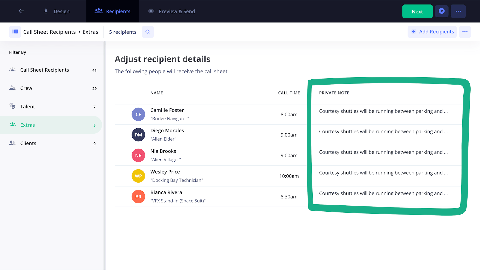Filter by Crew recipients
Viewport: 480px width, 270px height.
[26, 88]
